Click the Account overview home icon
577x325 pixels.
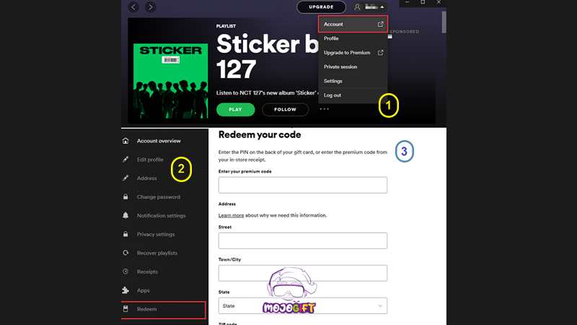(x=126, y=141)
